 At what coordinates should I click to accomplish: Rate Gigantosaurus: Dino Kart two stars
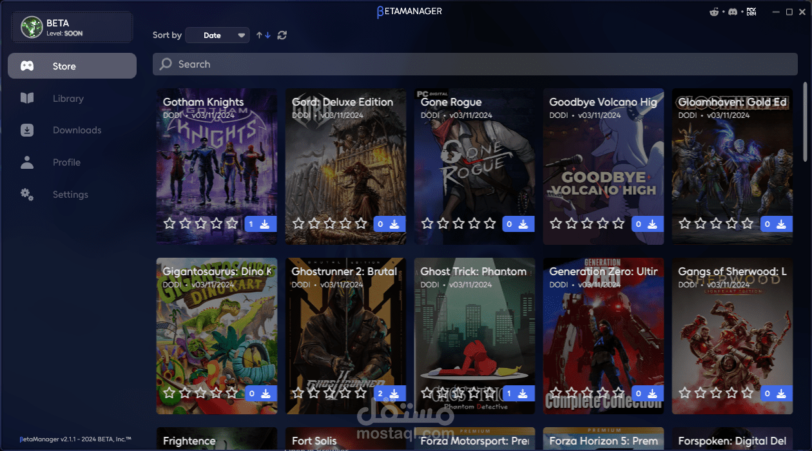coord(185,392)
